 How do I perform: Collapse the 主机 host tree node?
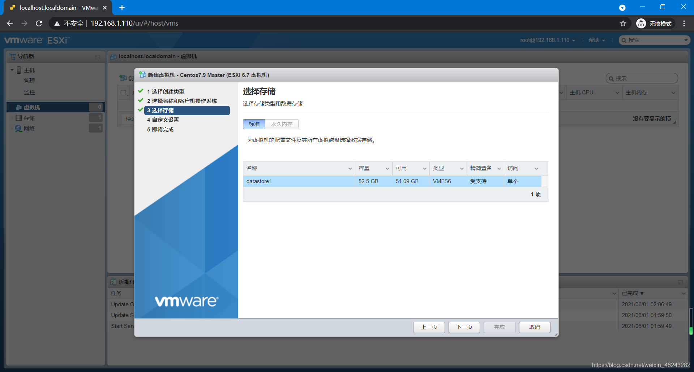pyautogui.click(x=12, y=70)
